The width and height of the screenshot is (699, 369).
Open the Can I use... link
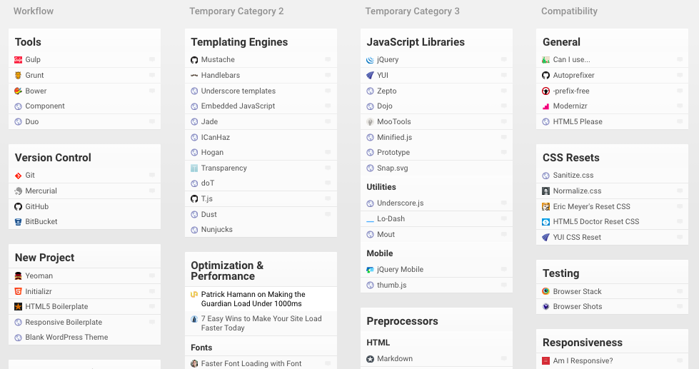point(571,60)
